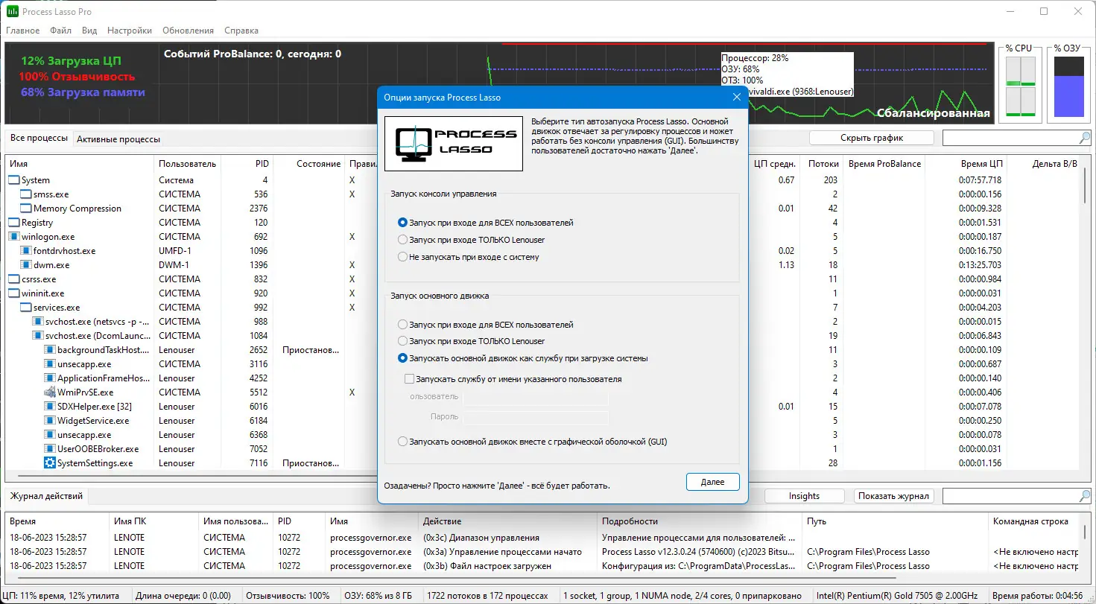Click the SystemSettings.exe gear icon
The image size is (1096, 604).
50,463
